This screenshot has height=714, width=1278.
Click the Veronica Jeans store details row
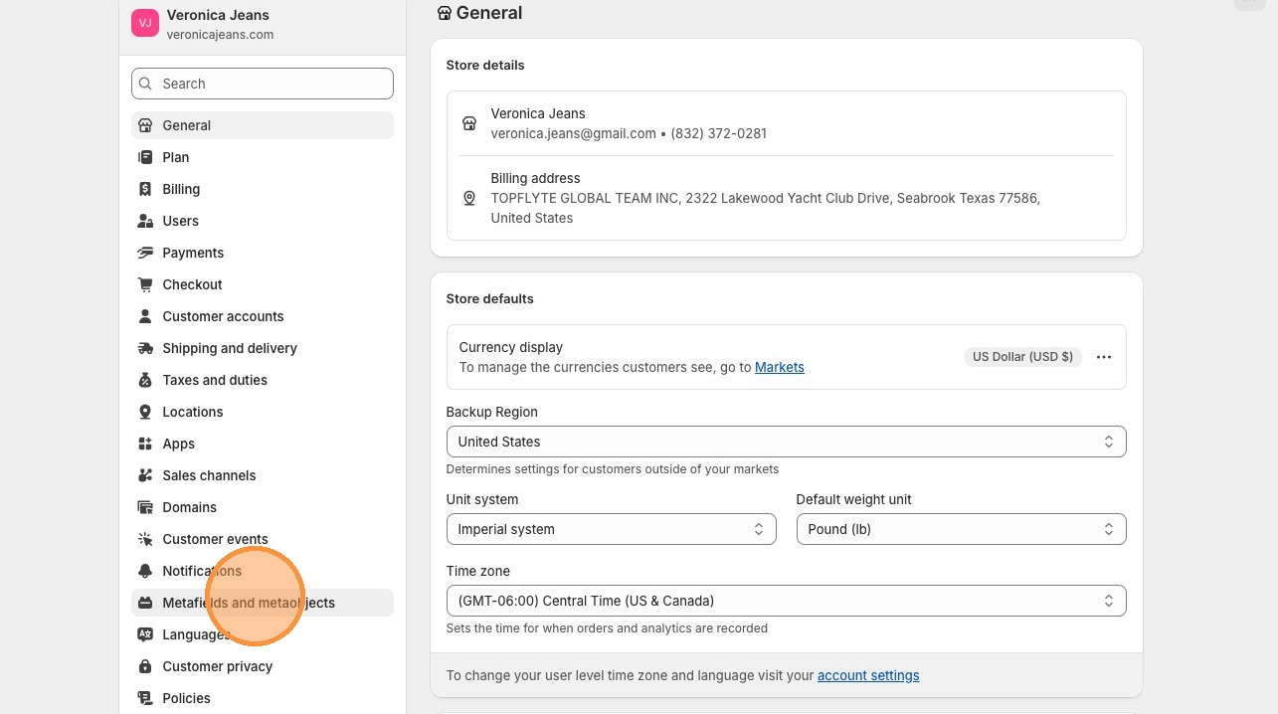(x=786, y=123)
